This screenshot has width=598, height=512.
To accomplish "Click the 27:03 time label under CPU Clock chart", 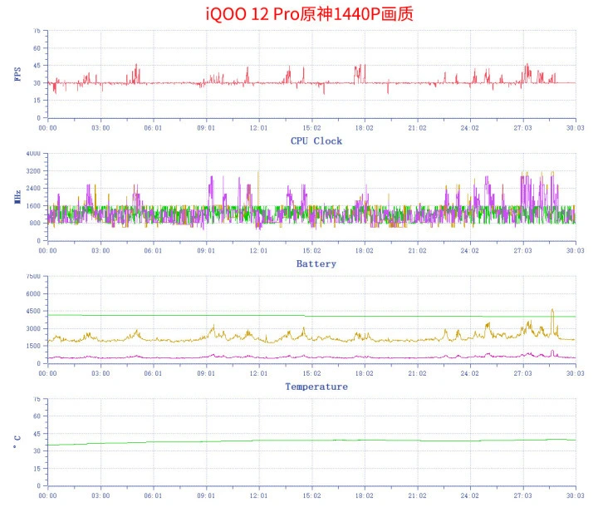I will point(522,251).
